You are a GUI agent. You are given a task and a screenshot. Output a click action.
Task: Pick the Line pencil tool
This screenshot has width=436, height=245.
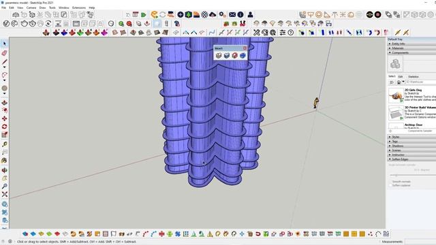click(4, 62)
